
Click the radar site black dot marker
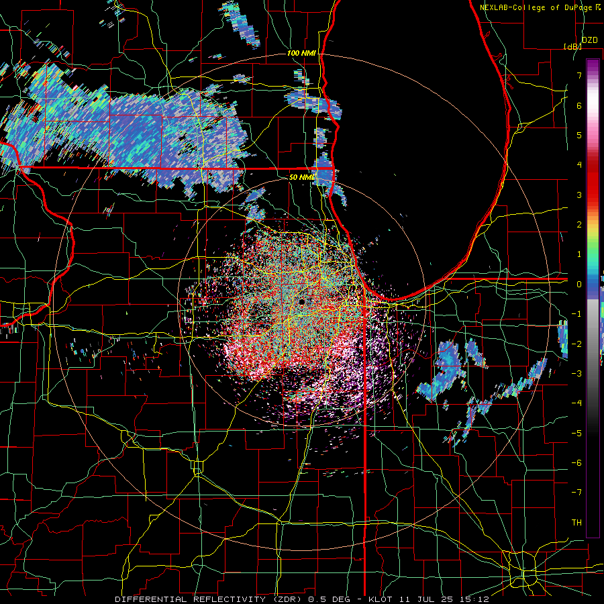click(301, 302)
